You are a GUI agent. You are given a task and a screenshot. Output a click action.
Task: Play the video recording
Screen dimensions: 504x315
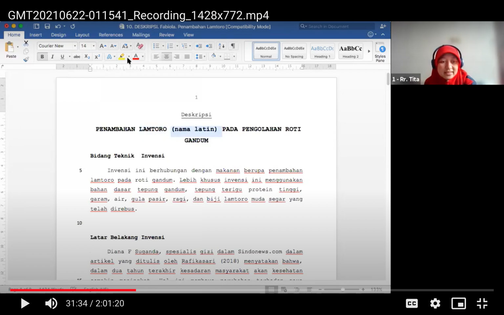coord(25,304)
